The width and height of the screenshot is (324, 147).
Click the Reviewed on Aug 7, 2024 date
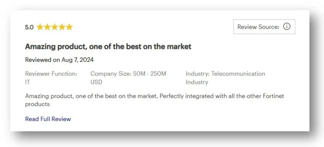(x=59, y=60)
